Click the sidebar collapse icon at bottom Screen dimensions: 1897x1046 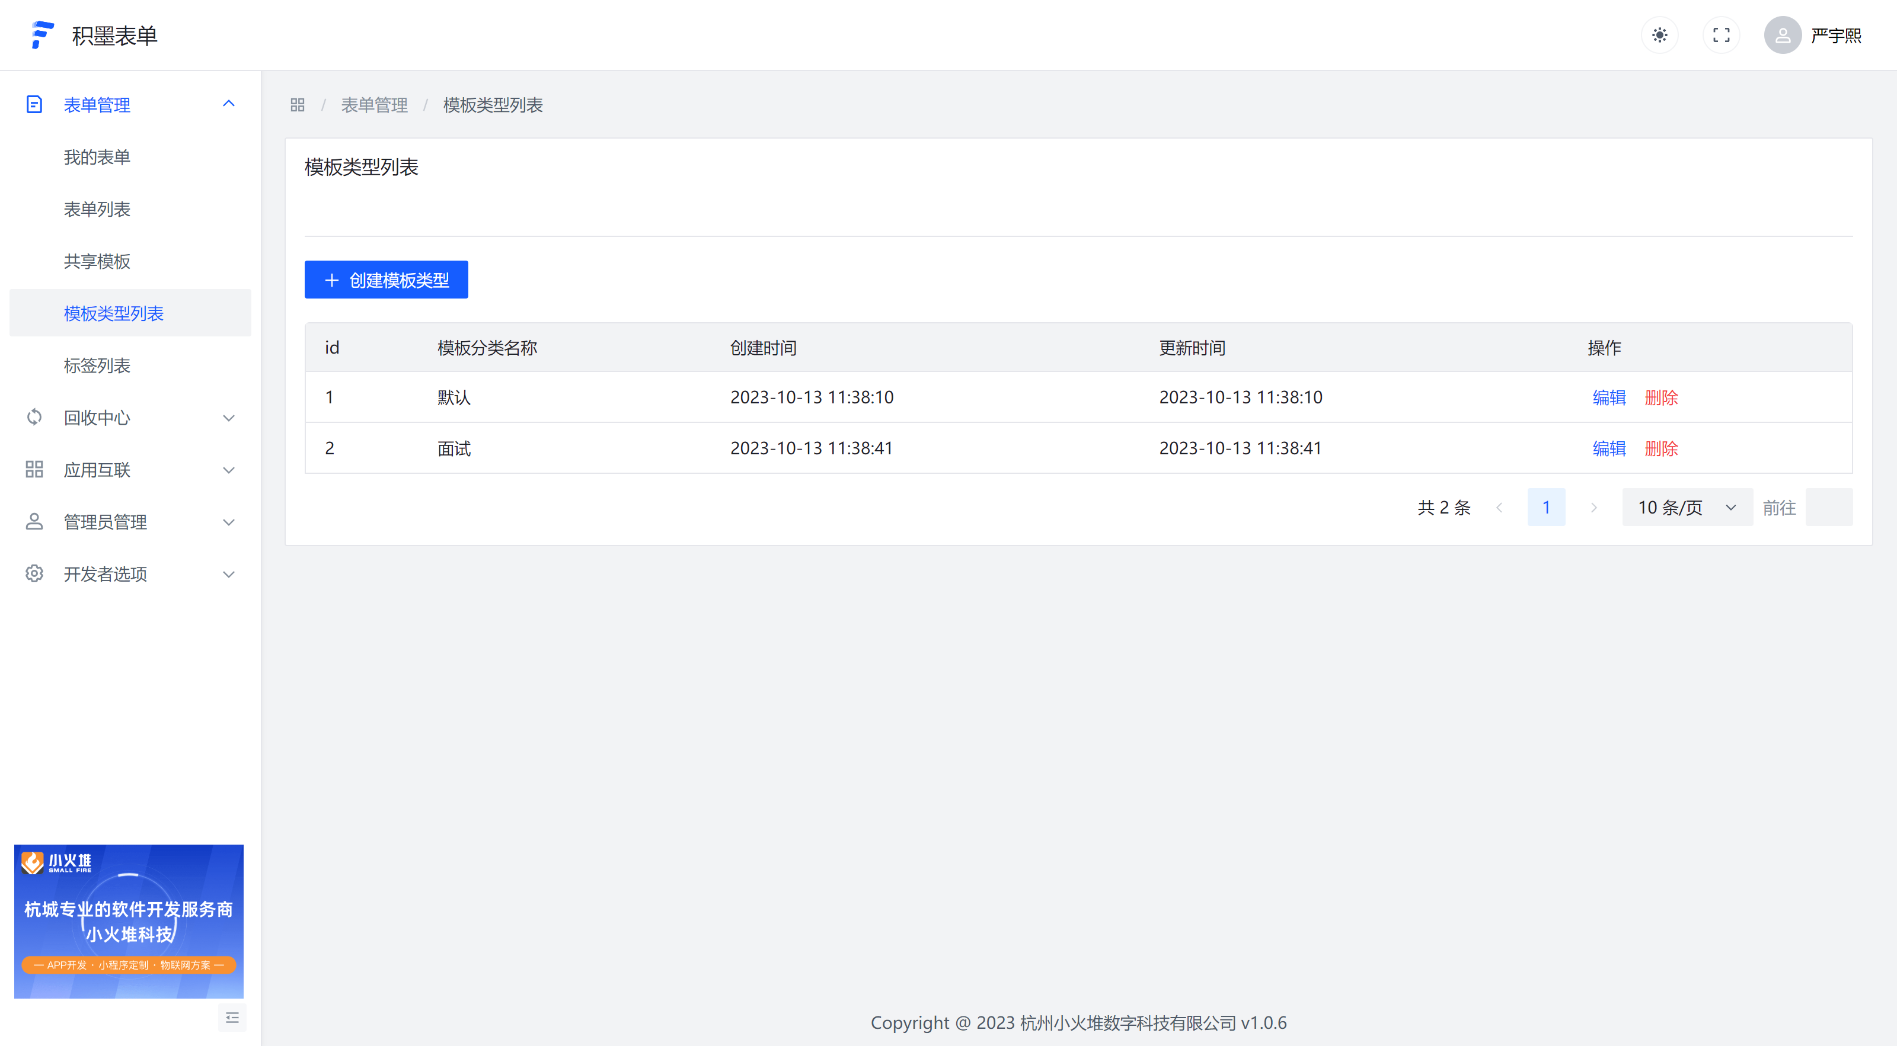pos(232,1018)
